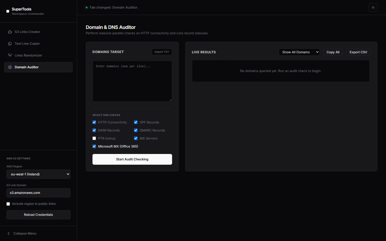Enable Include region in public links
This screenshot has height=241, width=386.
[x=8, y=204]
